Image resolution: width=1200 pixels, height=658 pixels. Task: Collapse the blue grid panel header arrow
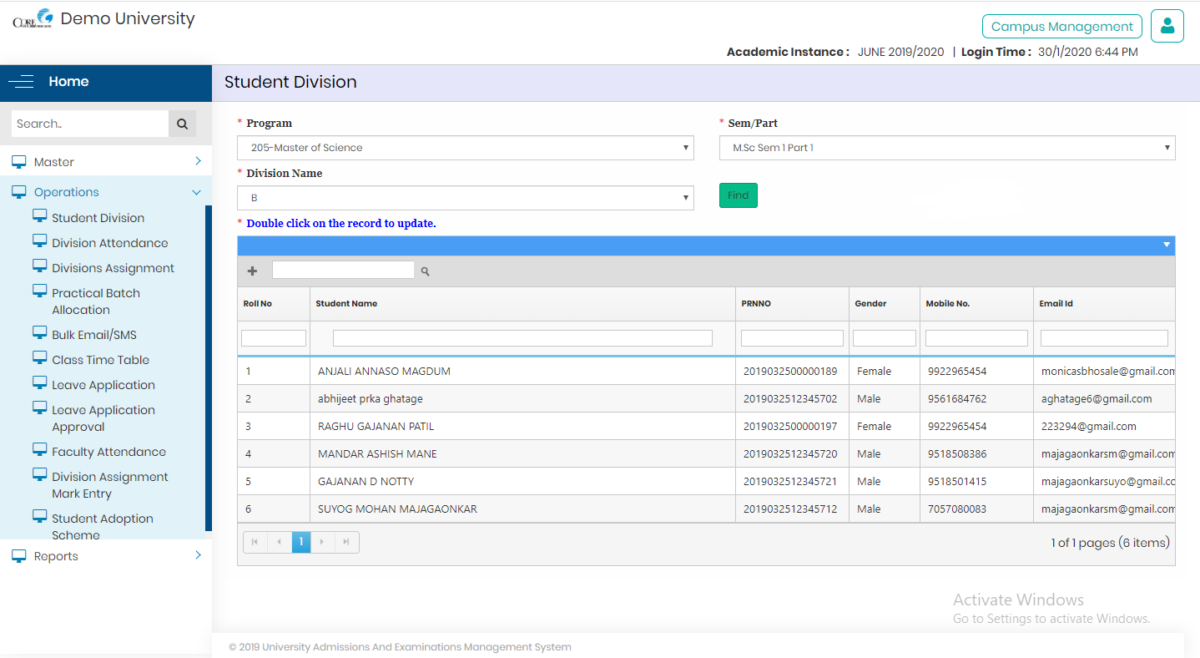coord(1167,245)
